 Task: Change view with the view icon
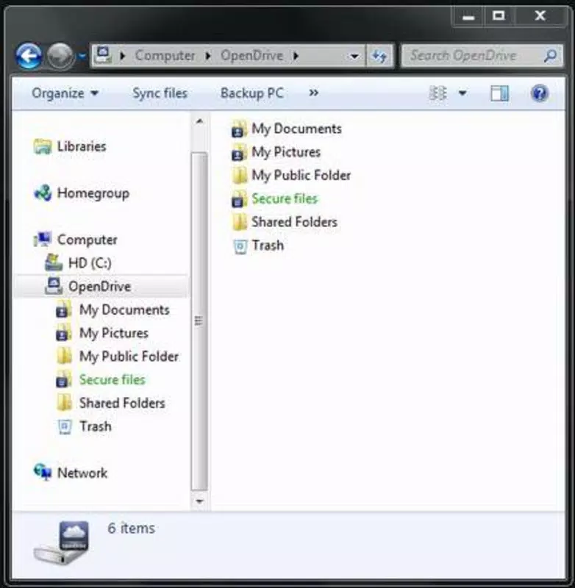pyautogui.click(x=438, y=93)
